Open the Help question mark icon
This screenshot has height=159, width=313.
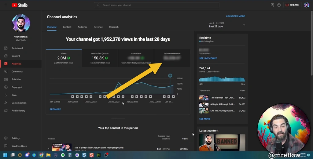tap(279, 5)
